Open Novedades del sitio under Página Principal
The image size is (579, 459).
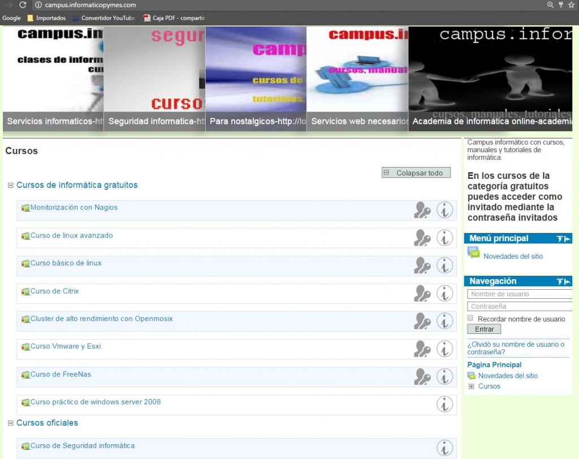[x=508, y=376]
